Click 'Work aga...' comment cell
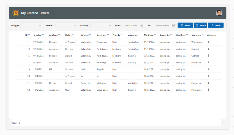 tap(197, 42)
